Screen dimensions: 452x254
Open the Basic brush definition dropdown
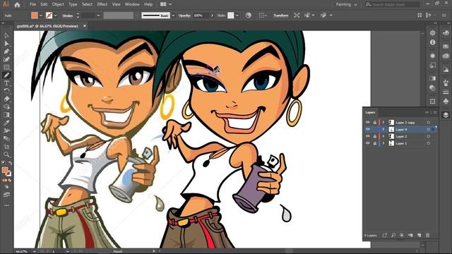click(173, 16)
